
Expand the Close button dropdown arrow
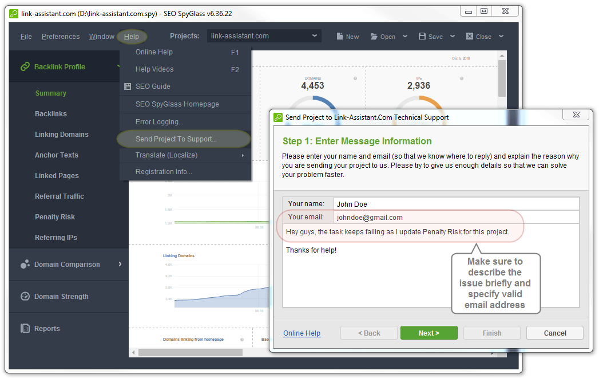pos(501,36)
